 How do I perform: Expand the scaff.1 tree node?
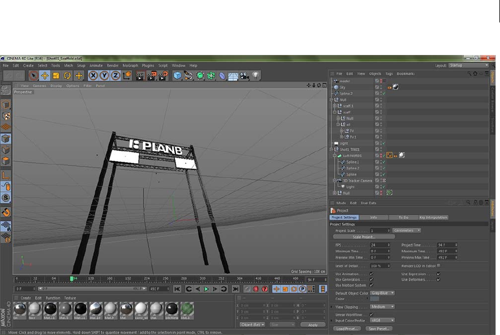point(335,105)
